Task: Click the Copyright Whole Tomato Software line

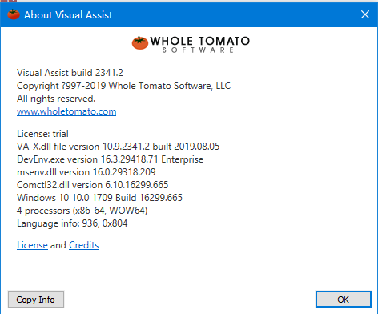Action: [123, 86]
